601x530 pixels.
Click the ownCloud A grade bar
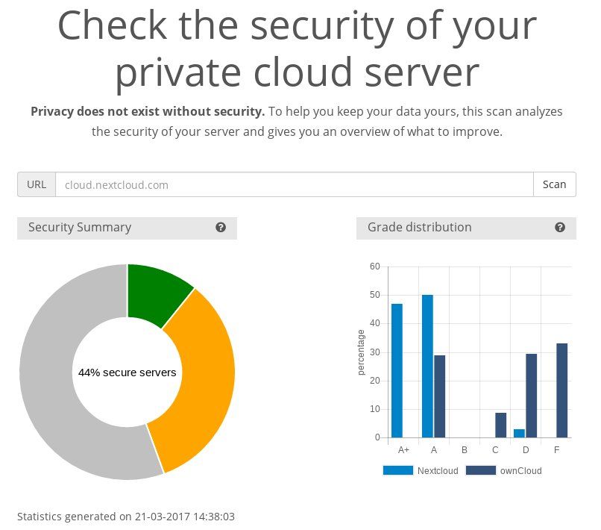pos(440,396)
